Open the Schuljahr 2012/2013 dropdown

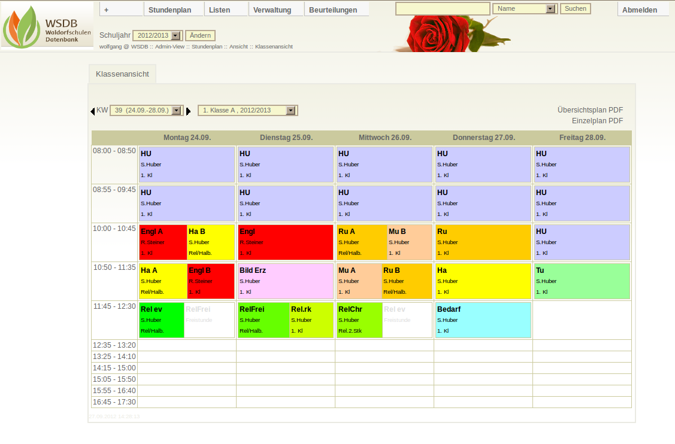pos(157,36)
